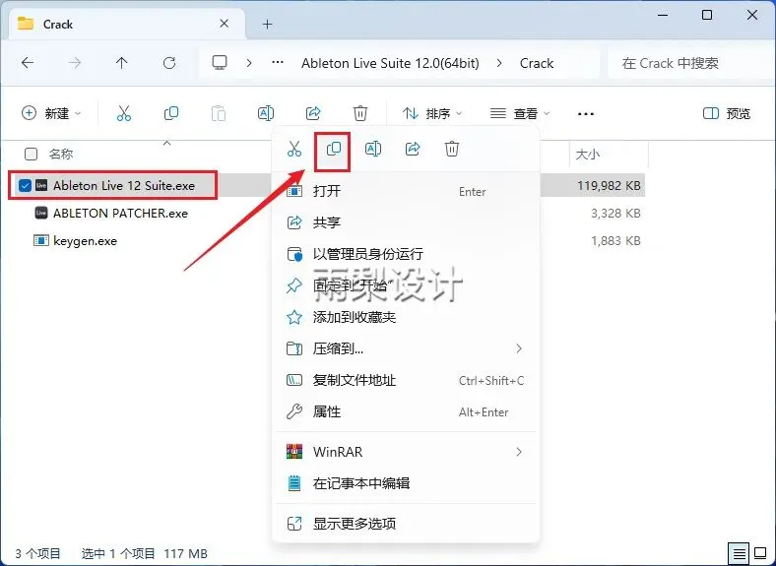This screenshot has height=566, width=776.
Task: Click the Rename icon in the context menu
Action: pos(372,149)
